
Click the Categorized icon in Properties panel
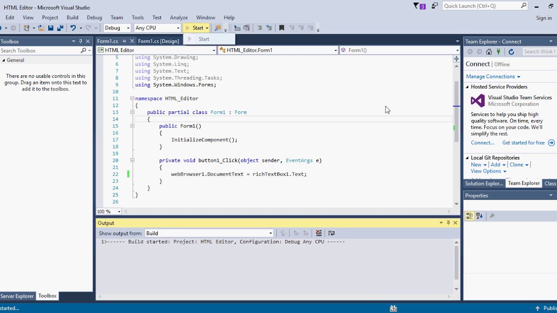click(470, 216)
